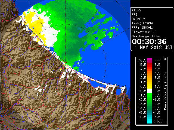The width and height of the screenshot is (174, 130).
Task: Click the 'Mean Velocity in m/s' legend title
Action: (x=165, y=91)
